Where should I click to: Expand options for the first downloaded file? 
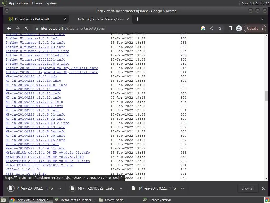[x=60, y=188]
